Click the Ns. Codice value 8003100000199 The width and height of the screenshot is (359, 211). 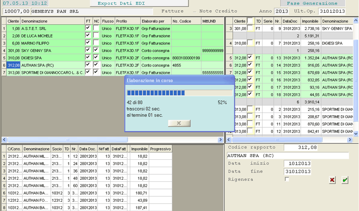tap(186, 58)
